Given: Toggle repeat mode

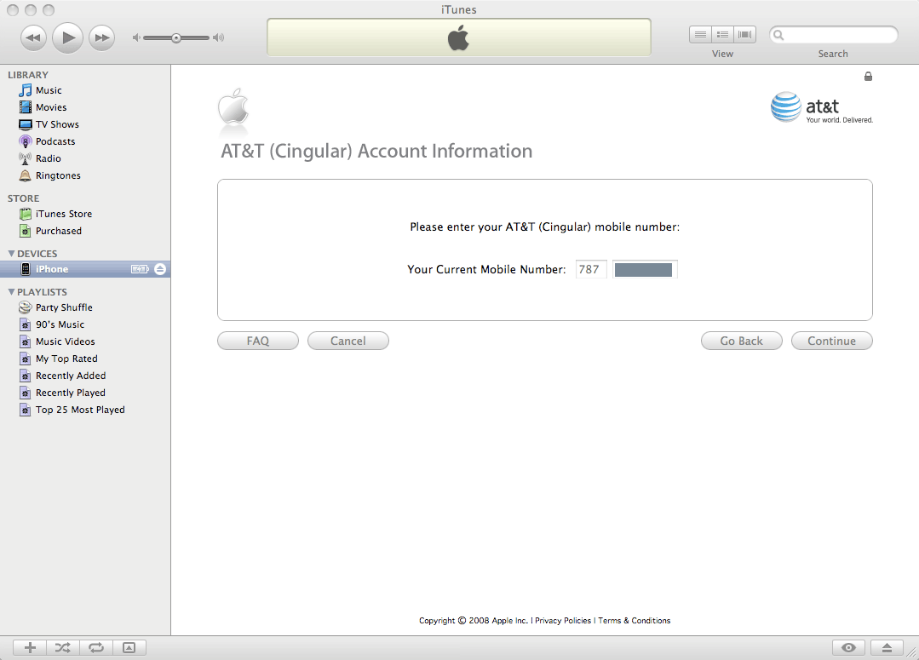Looking at the screenshot, I should pyautogui.click(x=96, y=647).
